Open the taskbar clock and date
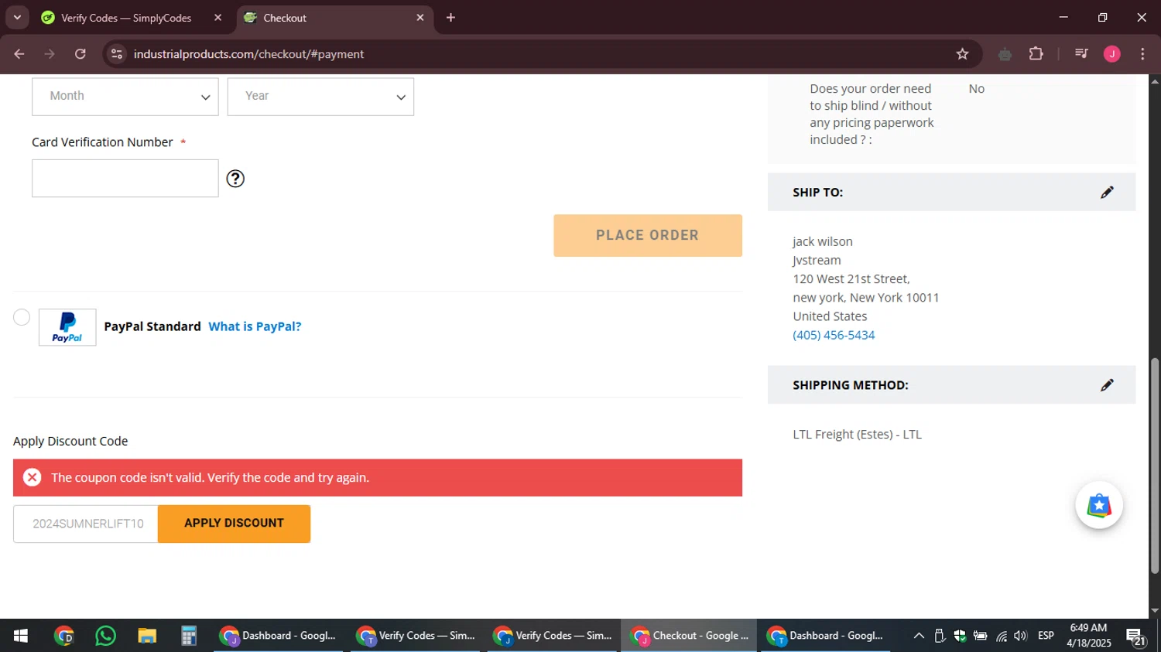The height and width of the screenshot is (652, 1161). (x=1088, y=636)
